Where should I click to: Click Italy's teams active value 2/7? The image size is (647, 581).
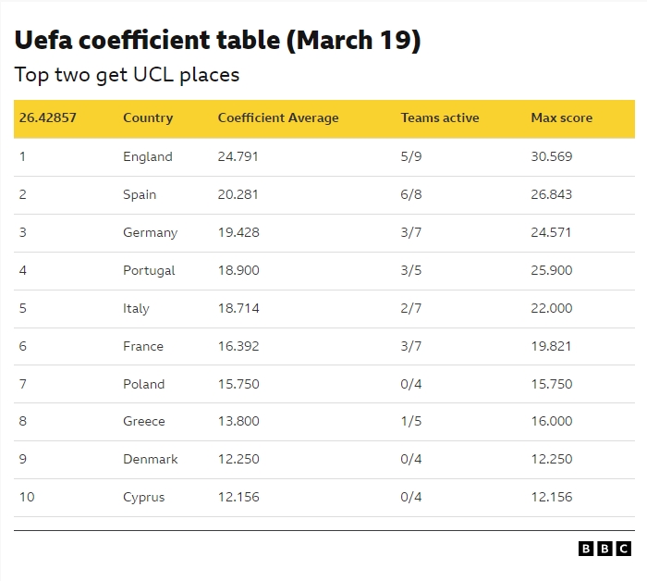point(411,309)
